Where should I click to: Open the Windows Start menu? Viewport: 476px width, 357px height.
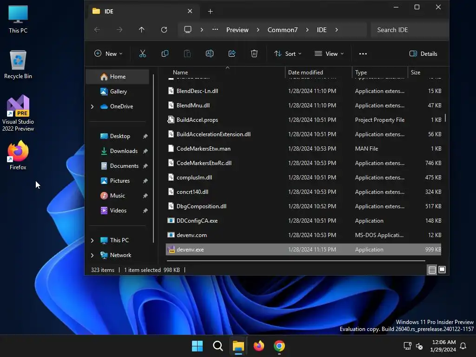[x=197, y=346]
